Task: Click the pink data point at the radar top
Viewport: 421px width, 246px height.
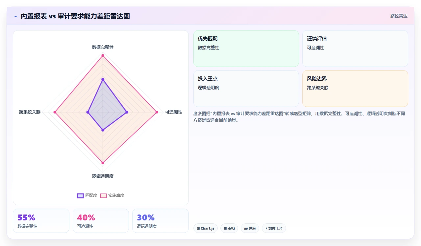Action: point(103,55)
